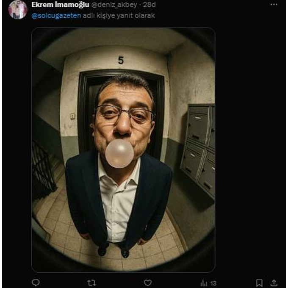This screenshot has width=288, height=288.
Task: Click the black stair railing in photo
Action: pos(43,168)
